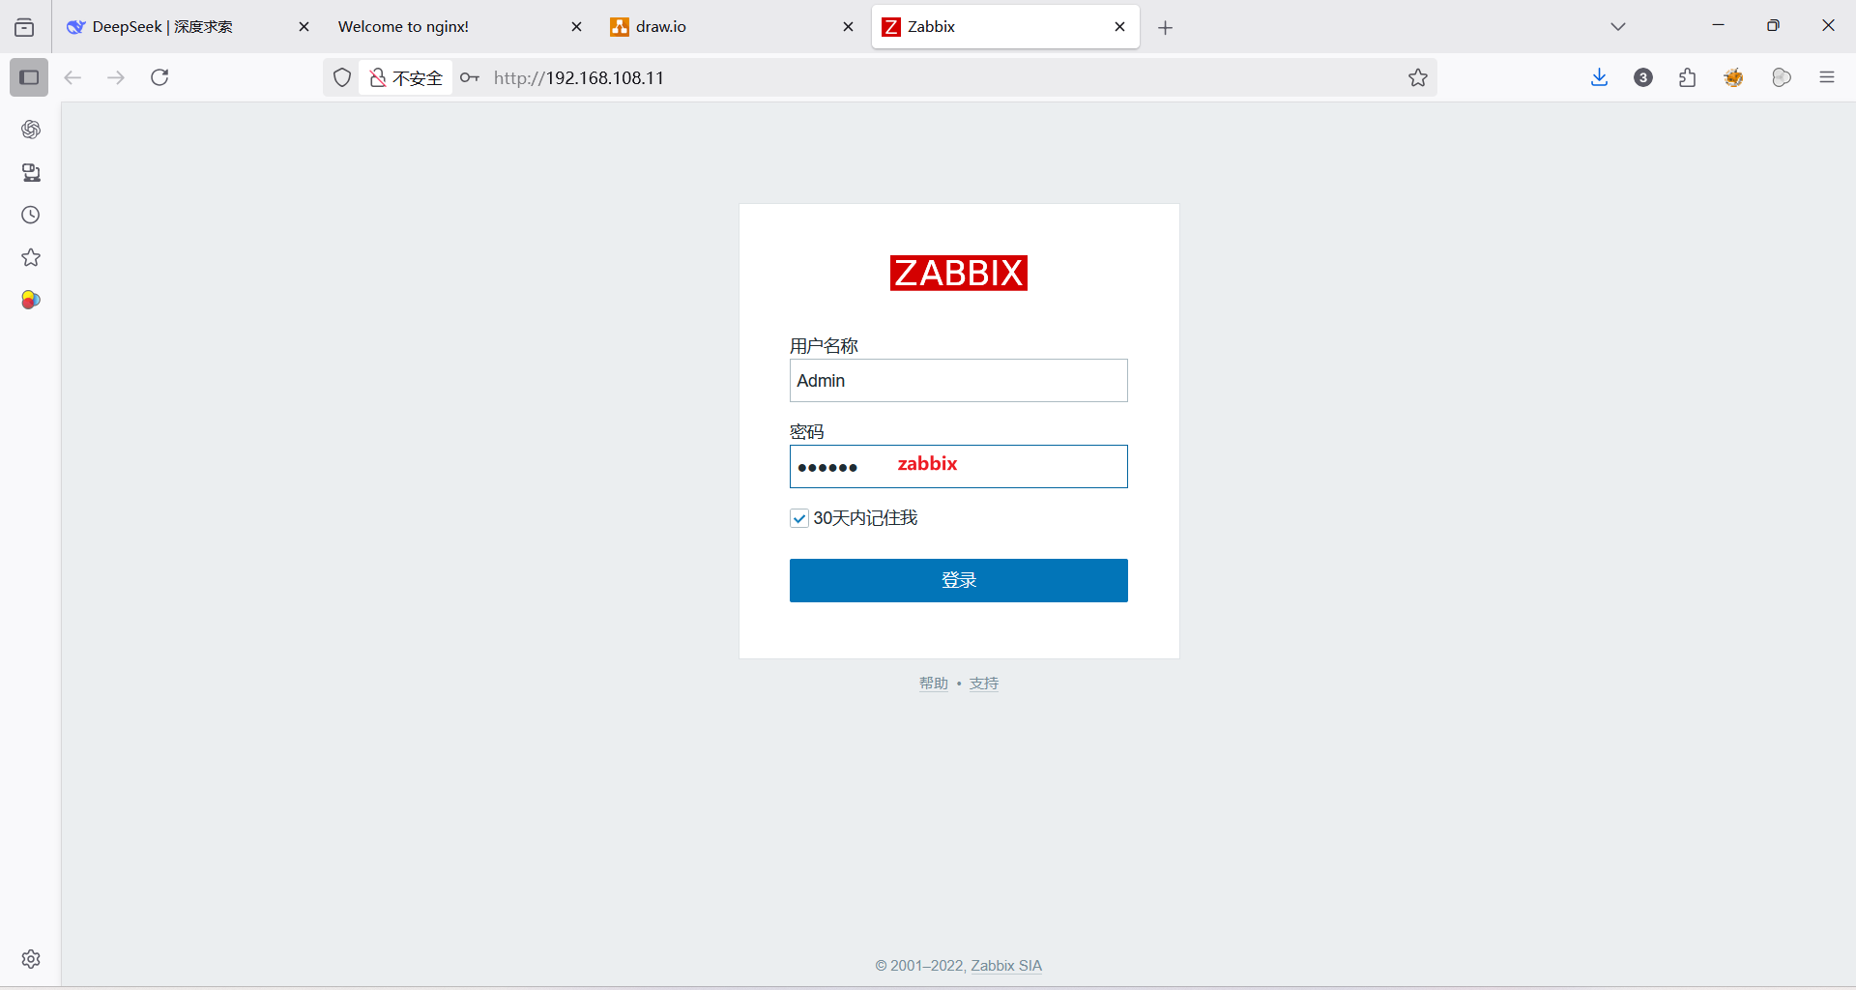This screenshot has width=1856, height=990.
Task: Minimize the browser window
Action: coord(1718,26)
